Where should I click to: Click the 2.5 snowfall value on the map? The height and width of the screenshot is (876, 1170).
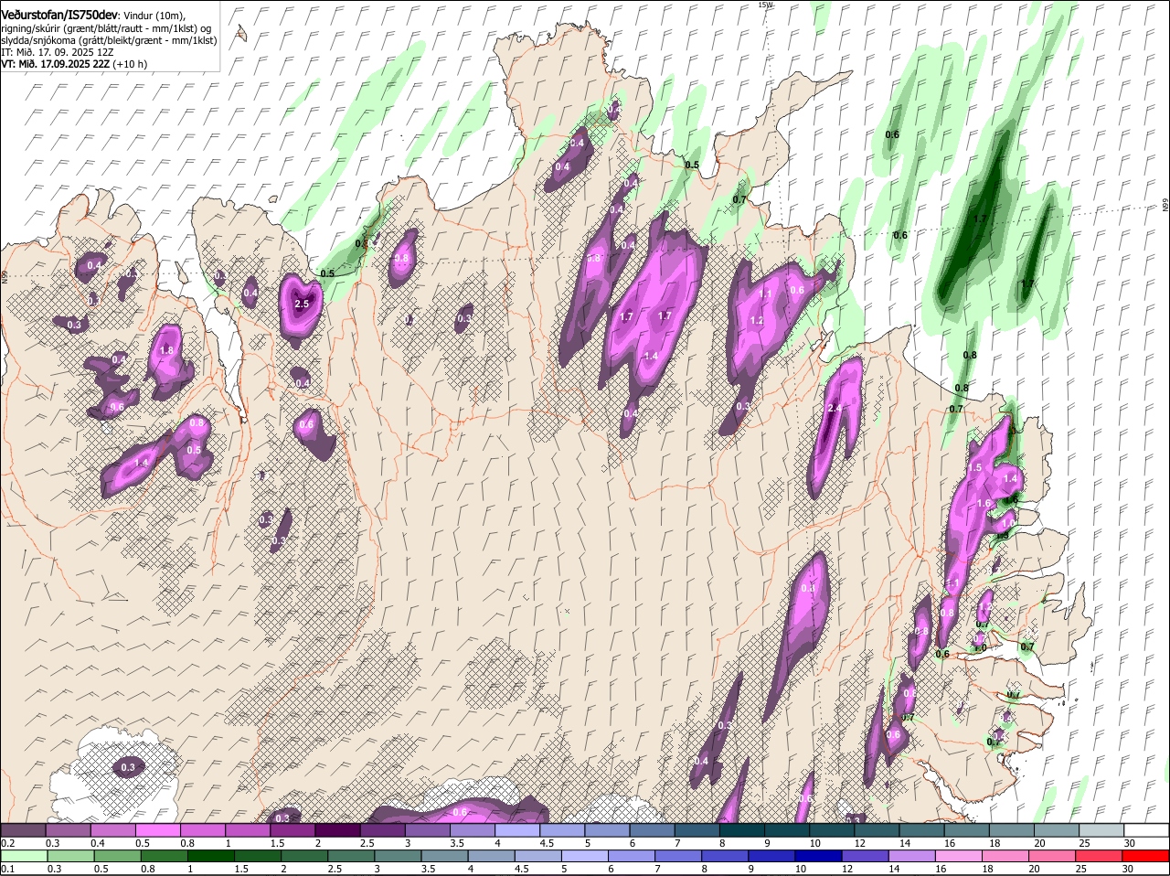(x=302, y=304)
